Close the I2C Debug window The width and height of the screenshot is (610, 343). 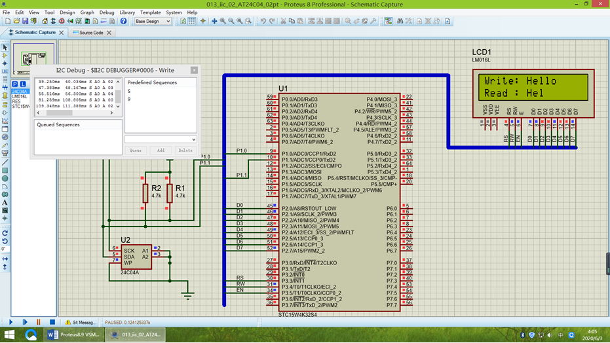(194, 70)
